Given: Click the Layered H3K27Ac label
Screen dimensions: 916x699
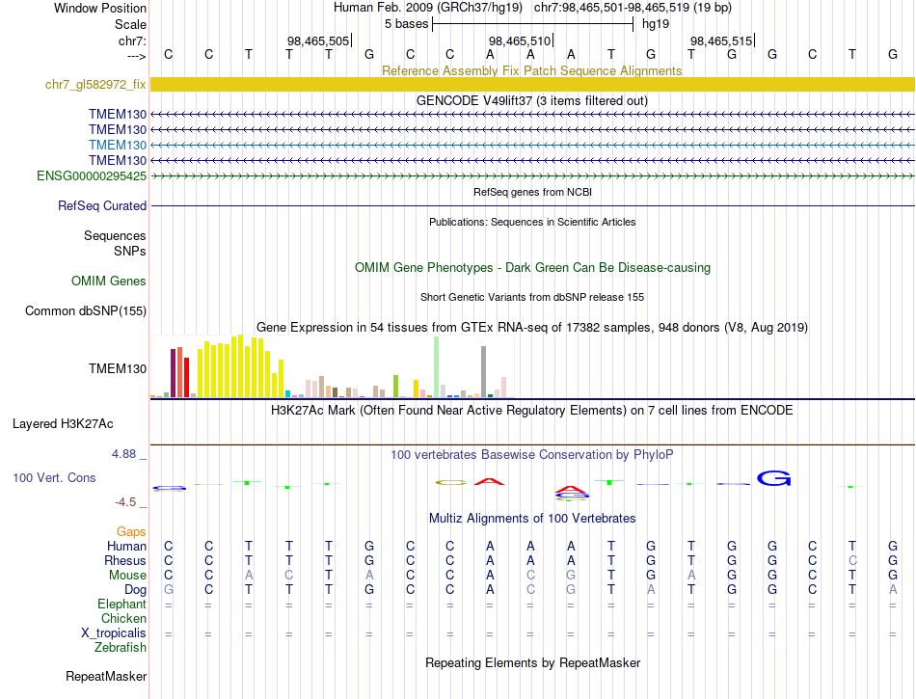Looking at the screenshot, I should 63,424.
